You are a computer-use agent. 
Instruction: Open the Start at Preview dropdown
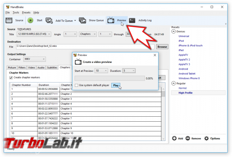(101, 71)
